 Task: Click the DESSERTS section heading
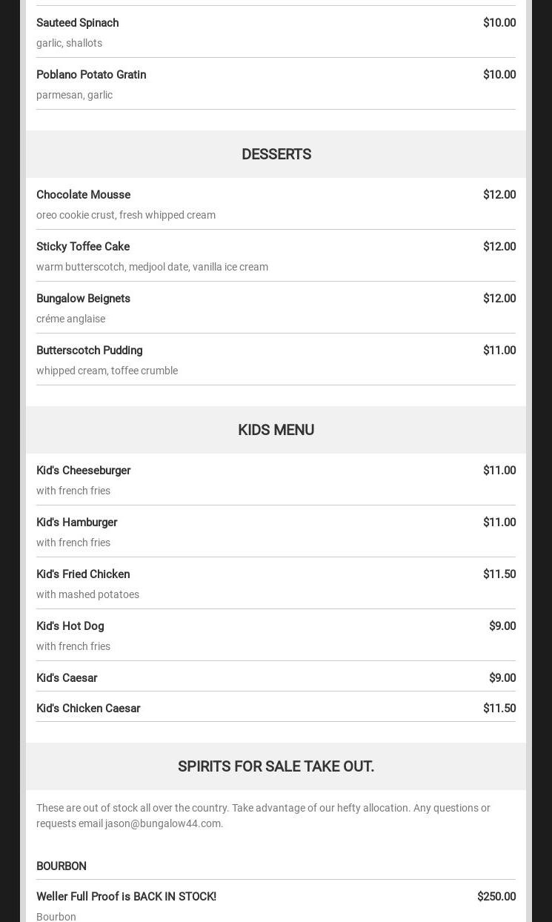click(276, 154)
